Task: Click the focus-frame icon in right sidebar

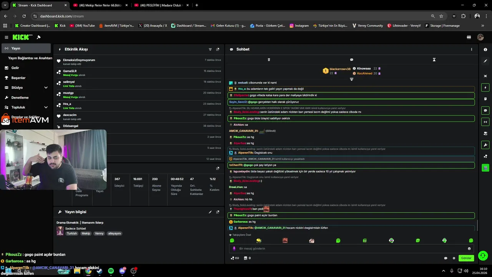Action: 485,76
